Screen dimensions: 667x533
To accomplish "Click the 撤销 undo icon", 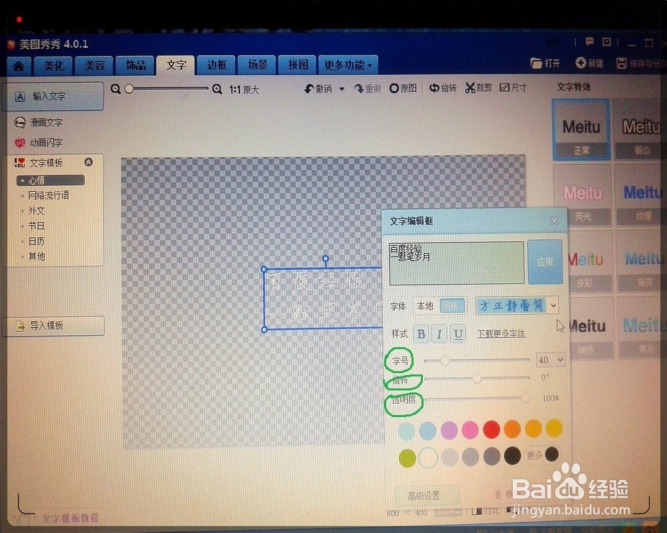I will point(309,89).
